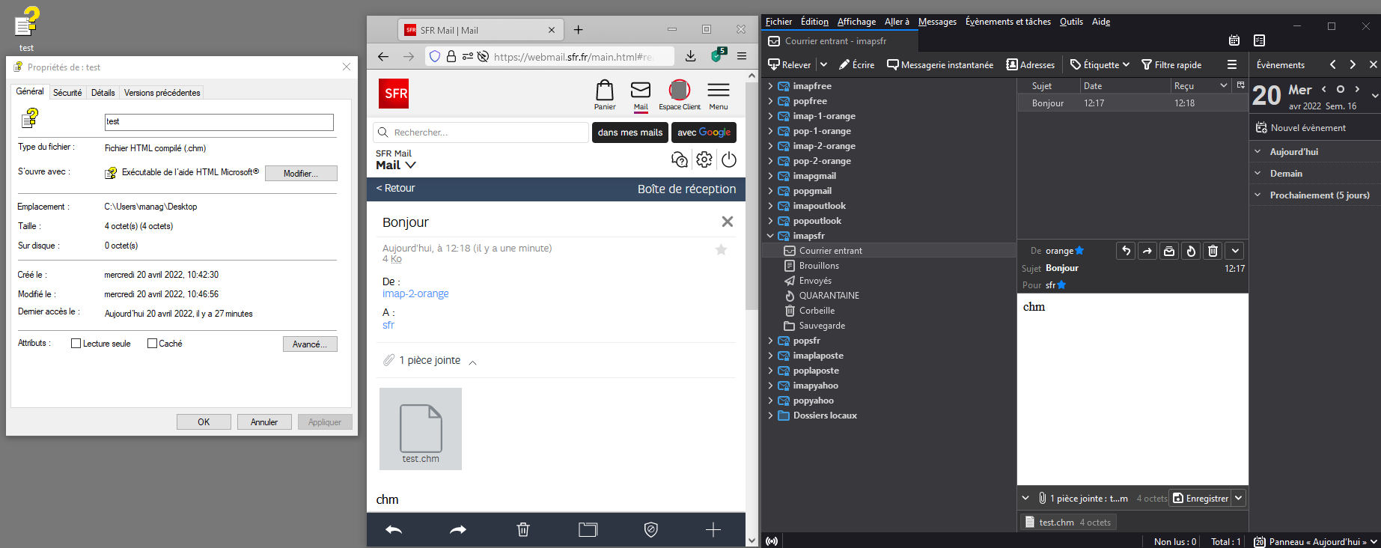Image resolution: width=1381 pixels, height=548 pixels.
Task: Close the Bonjour message with X
Action: pos(728,222)
